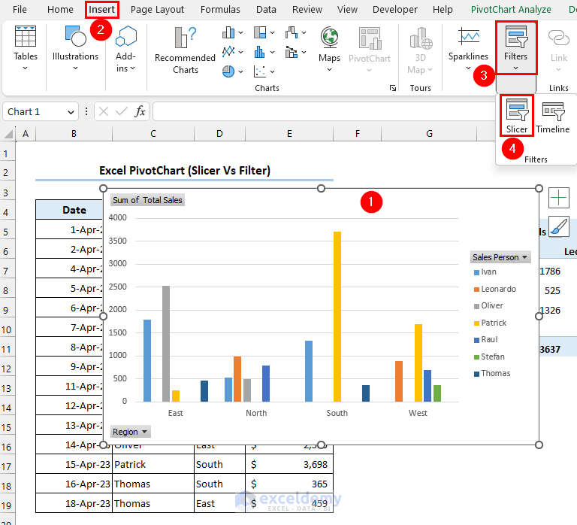Click the formula bar Cancel X
The image size is (577, 525).
click(x=104, y=111)
